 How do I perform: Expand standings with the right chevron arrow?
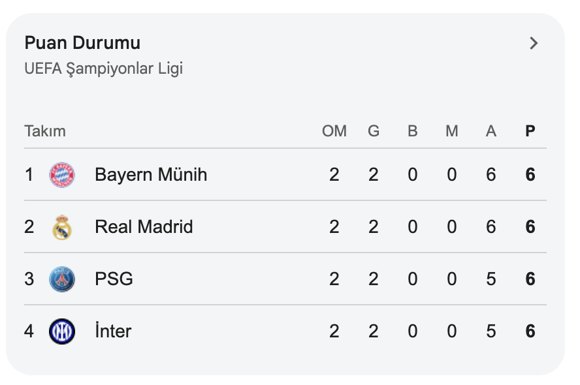[534, 44]
